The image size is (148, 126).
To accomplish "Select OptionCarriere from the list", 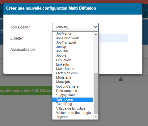I will coord(73,86).
